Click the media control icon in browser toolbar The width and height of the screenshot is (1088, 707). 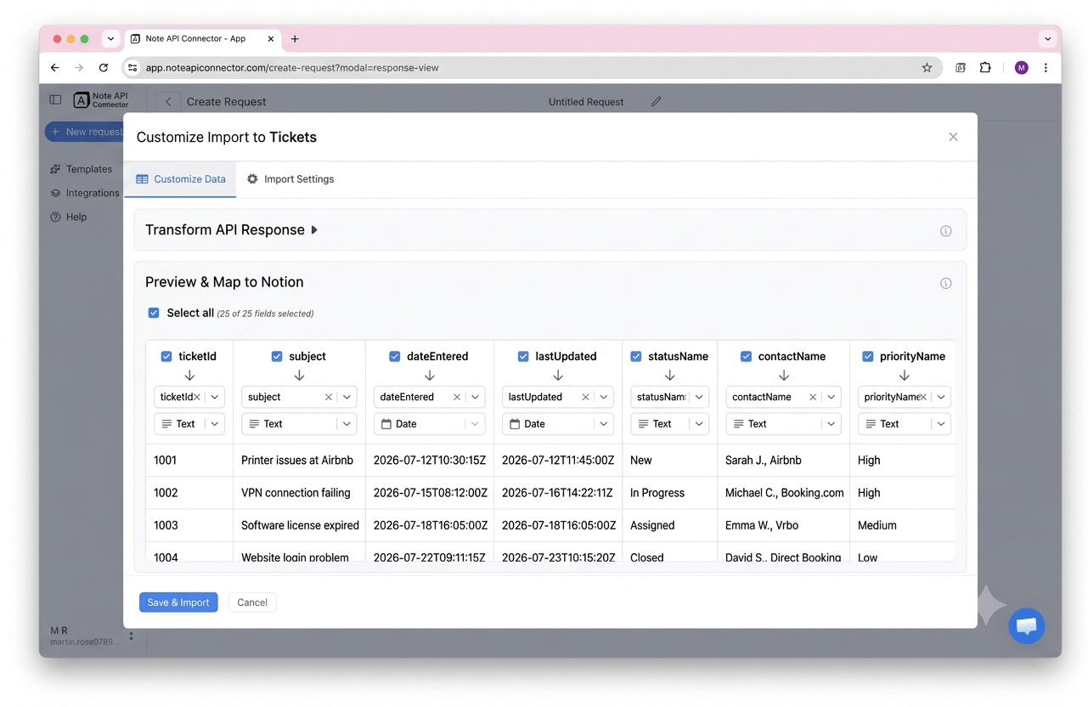pyautogui.click(x=961, y=68)
